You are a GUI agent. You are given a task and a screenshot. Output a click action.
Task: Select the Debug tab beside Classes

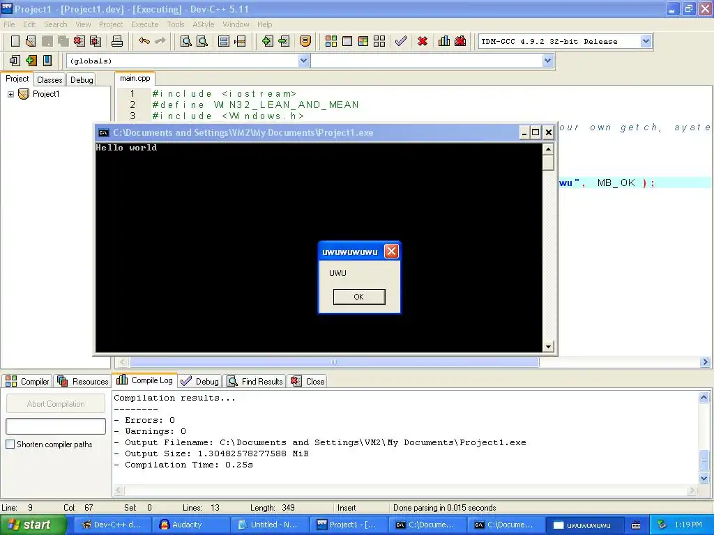[82, 80]
